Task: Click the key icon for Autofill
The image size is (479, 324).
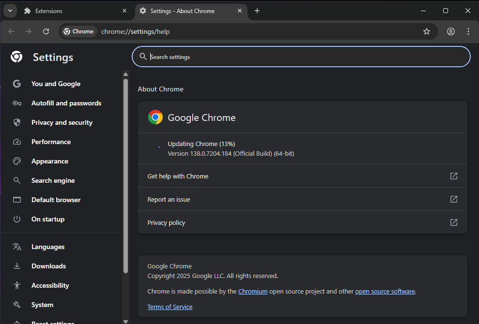Action: tap(17, 103)
